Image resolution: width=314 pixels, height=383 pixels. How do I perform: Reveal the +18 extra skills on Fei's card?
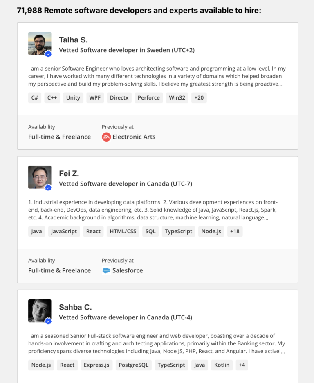(x=235, y=231)
